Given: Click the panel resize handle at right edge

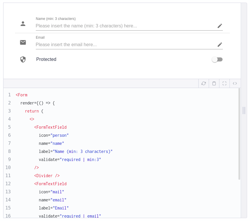Looking at the screenshot, I should [244, 110].
